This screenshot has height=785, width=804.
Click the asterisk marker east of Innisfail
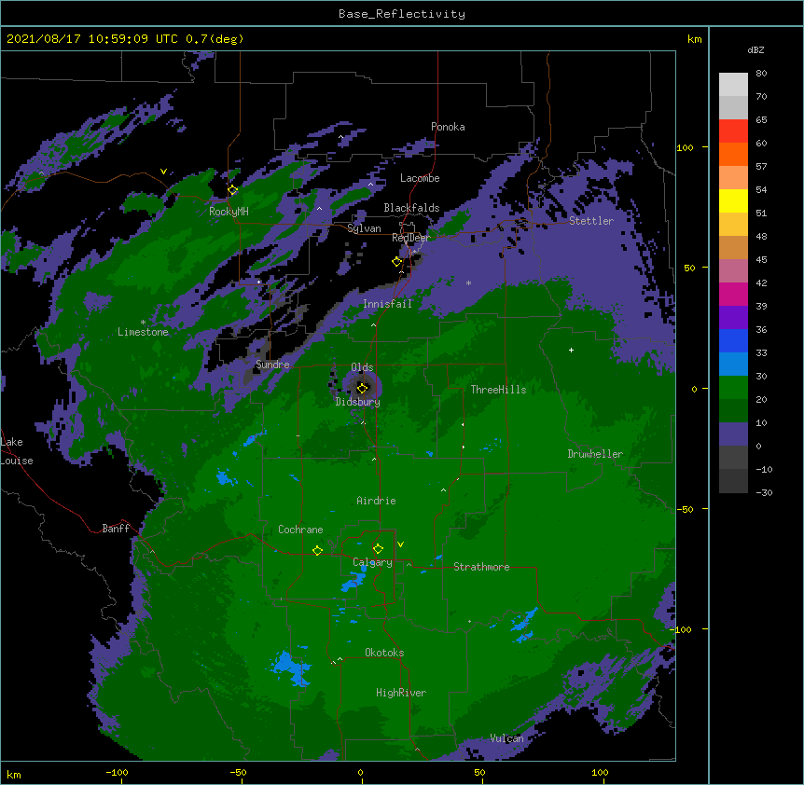[x=468, y=282]
